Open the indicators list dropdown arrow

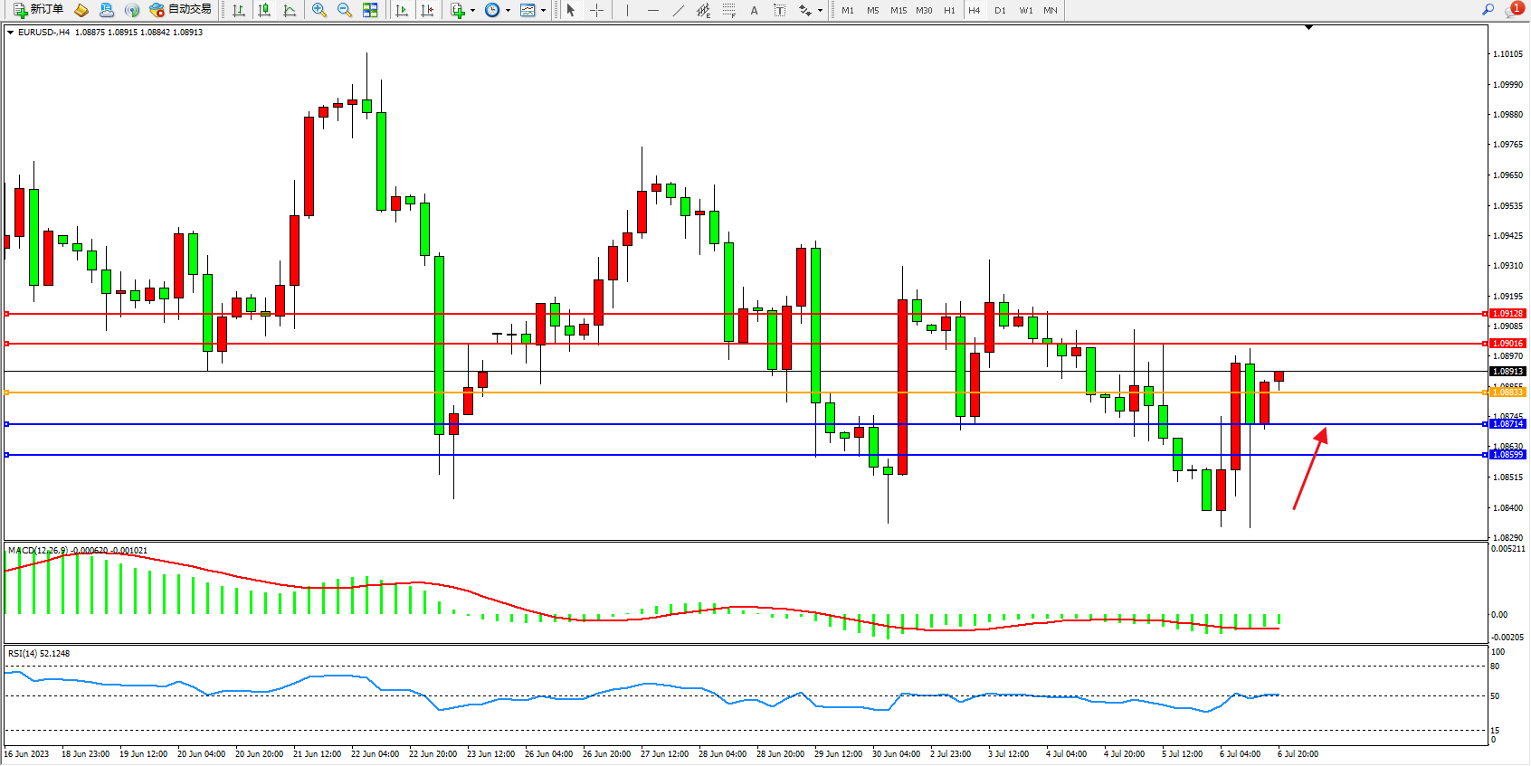click(x=472, y=11)
